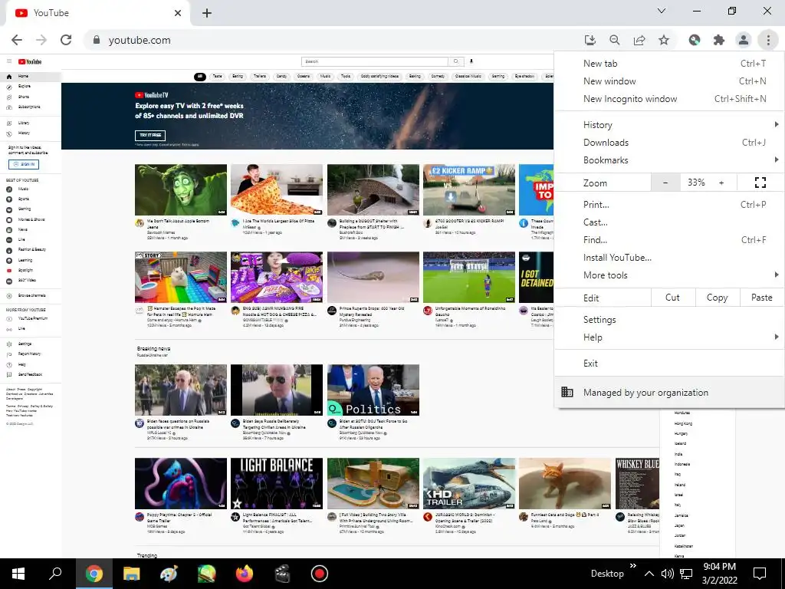Reload the page with the refresh icon
The height and width of the screenshot is (589, 785).
tap(66, 40)
